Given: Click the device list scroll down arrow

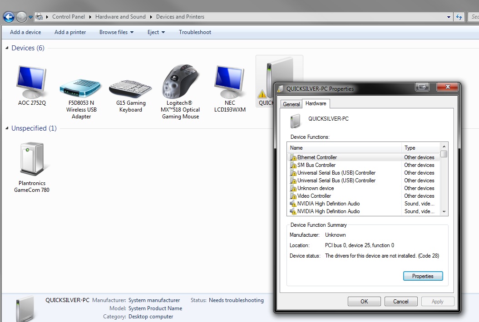Looking at the screenshot, I should tap(444, 211).
